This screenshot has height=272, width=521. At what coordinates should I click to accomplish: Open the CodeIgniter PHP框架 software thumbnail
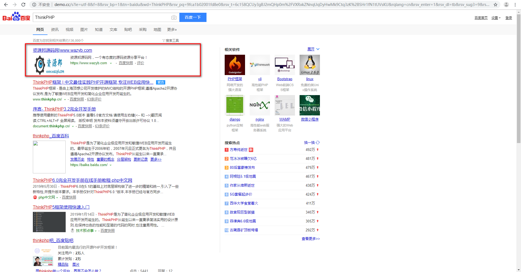point(235,65)
